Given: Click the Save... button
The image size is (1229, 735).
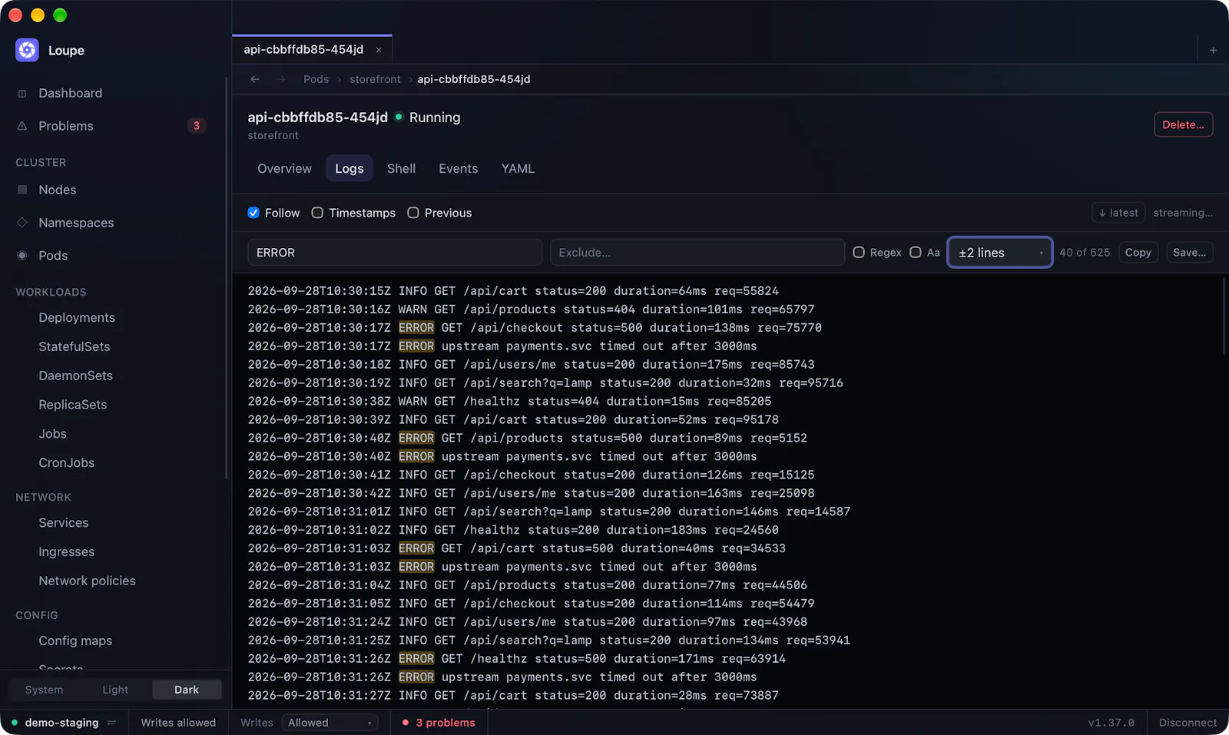Looking at the screenshot, I should pyautogui.click(x=1189, y=252).
